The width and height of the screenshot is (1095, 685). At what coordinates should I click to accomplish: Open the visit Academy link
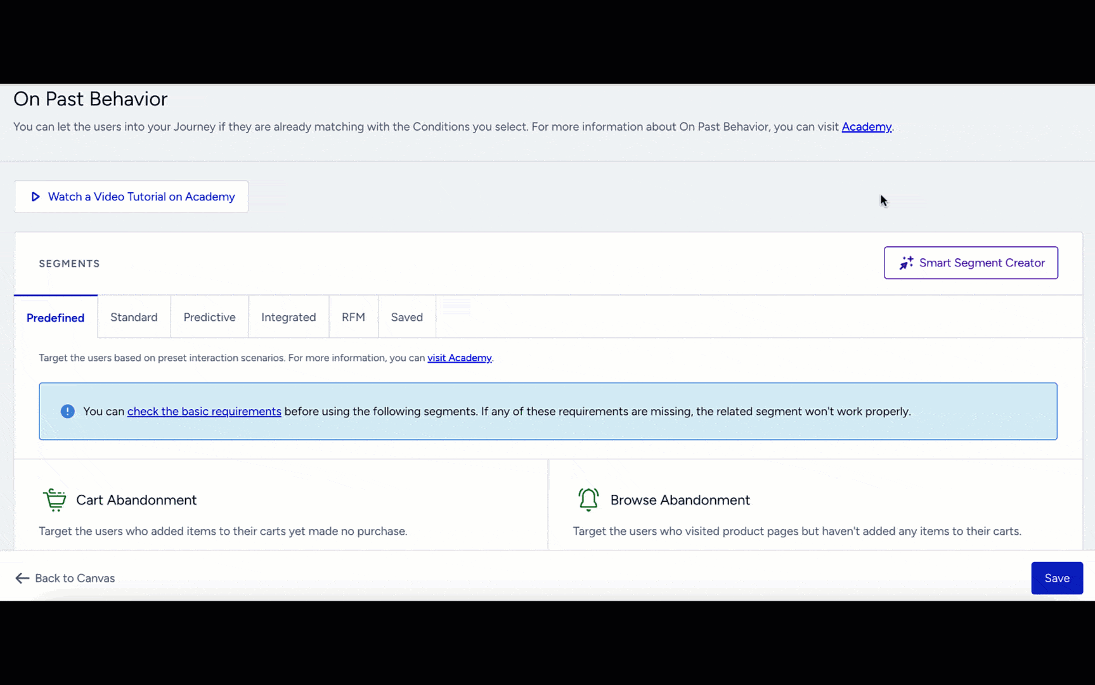coord(459,358)
